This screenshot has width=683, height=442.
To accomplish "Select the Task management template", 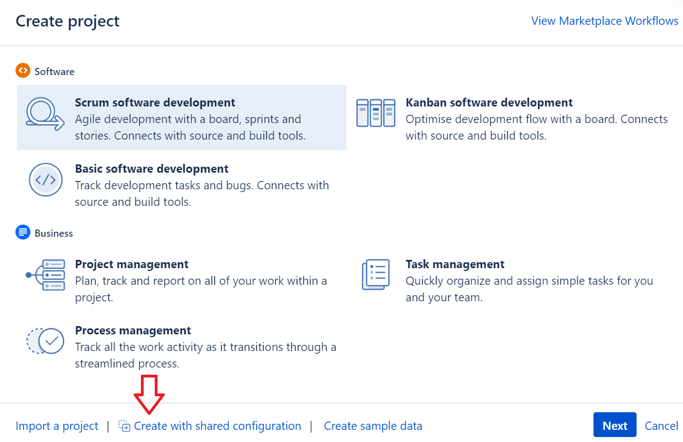I will pos(455,264).
